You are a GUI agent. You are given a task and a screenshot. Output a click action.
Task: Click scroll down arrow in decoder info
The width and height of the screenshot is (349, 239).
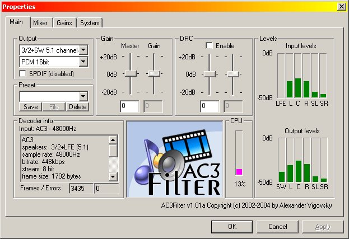click(x=113, y=177)
